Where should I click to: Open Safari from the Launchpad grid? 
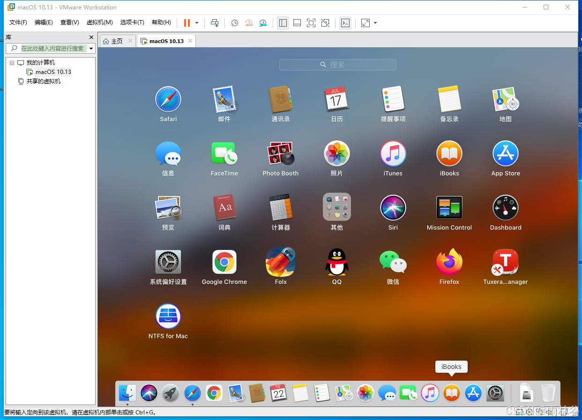tap(168, 99)
